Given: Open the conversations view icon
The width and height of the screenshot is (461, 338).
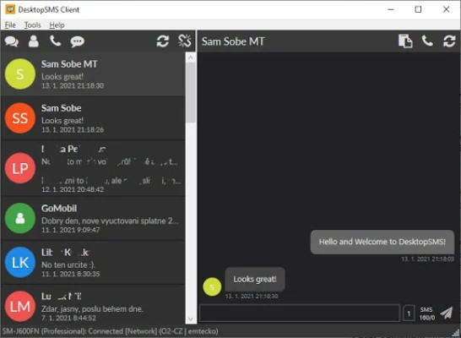Looking at the screenshot, I should tap(12, 41).
